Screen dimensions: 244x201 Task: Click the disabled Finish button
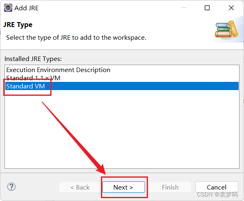point(170,187)
